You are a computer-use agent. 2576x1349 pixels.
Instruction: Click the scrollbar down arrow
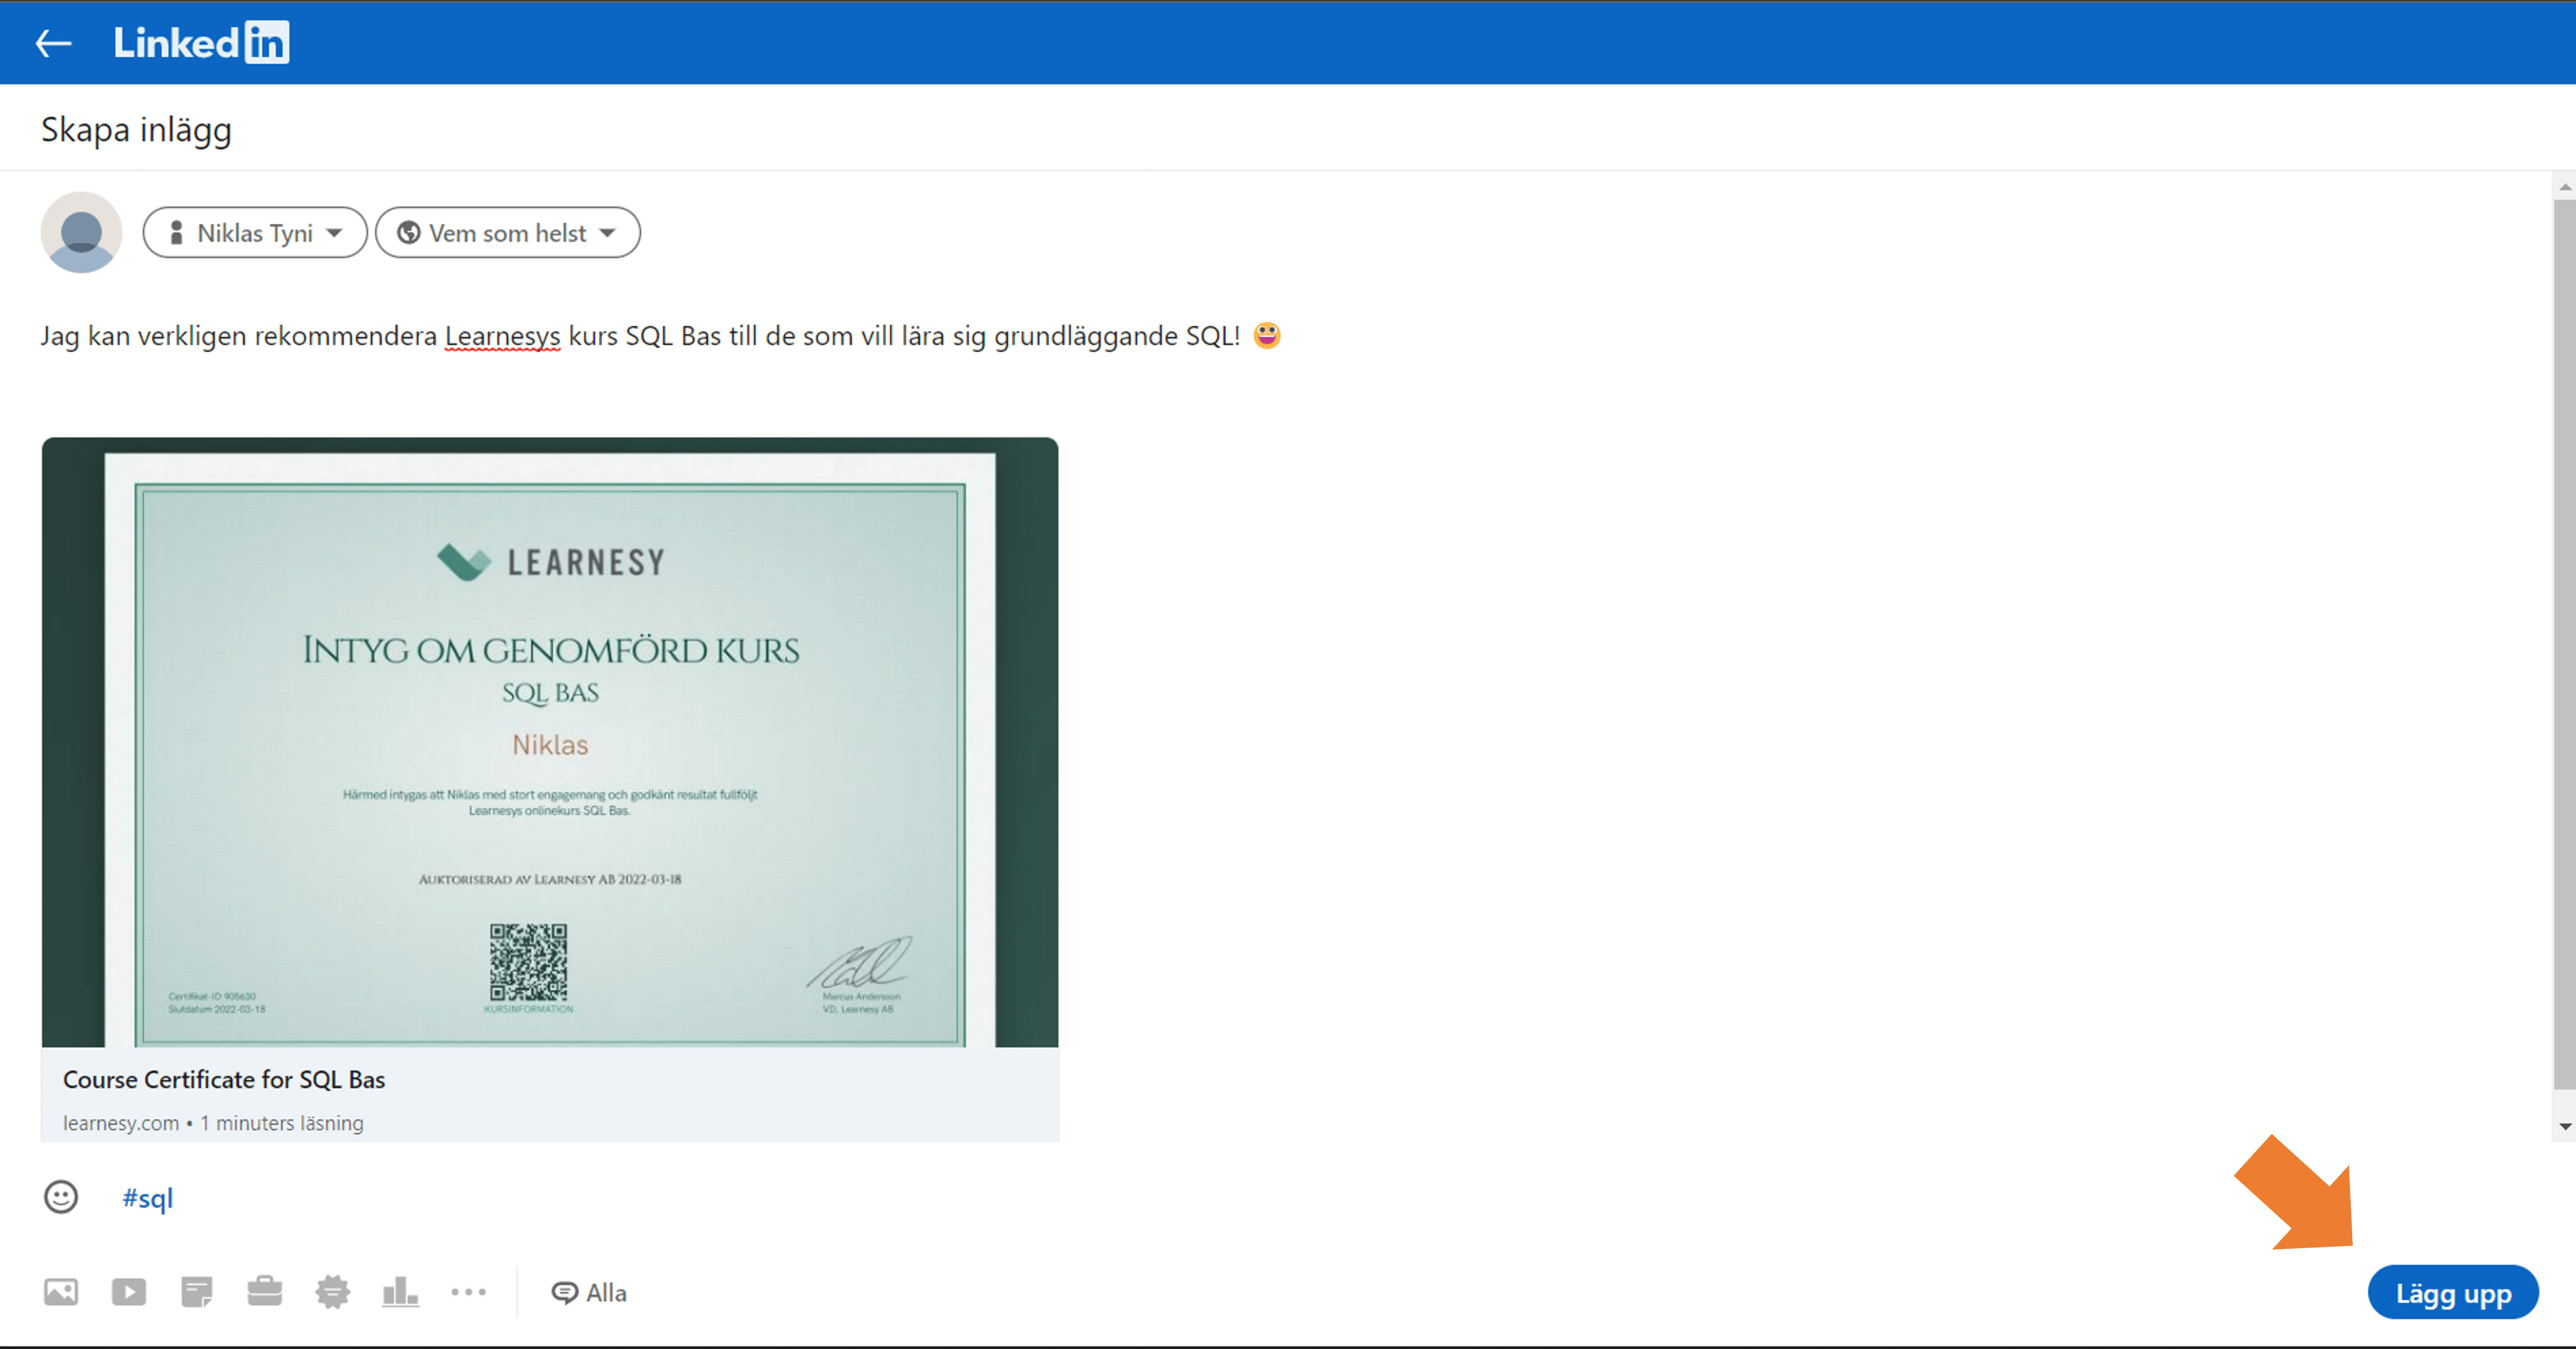coord(2565,1126)
